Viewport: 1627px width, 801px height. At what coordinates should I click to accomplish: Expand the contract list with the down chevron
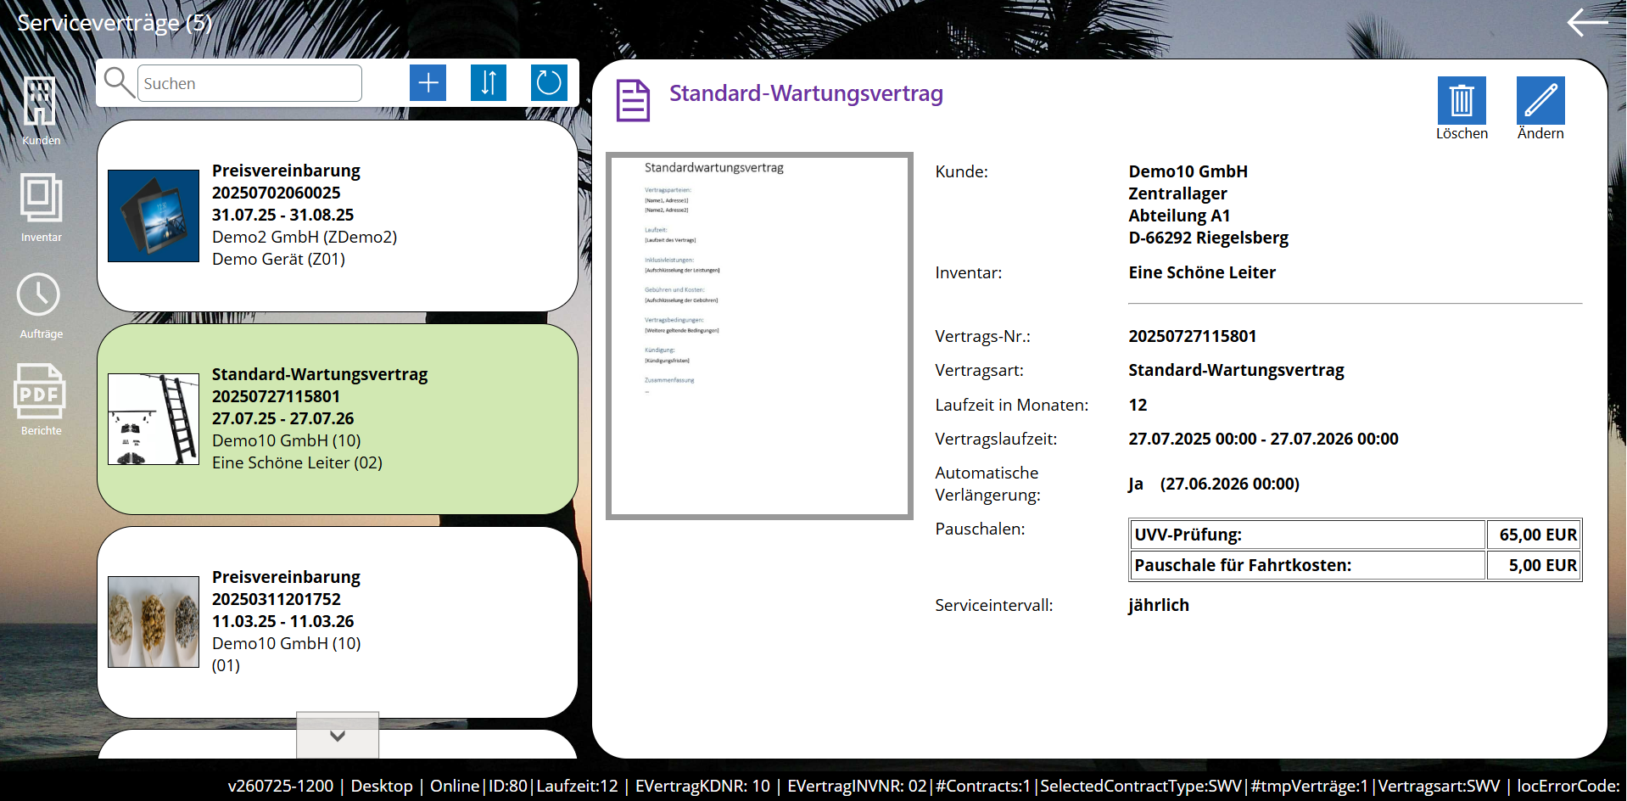(x=337, y=736)
